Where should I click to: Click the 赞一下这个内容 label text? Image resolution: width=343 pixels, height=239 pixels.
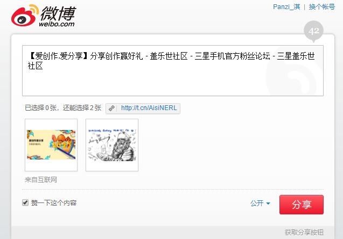coord(54,203)
